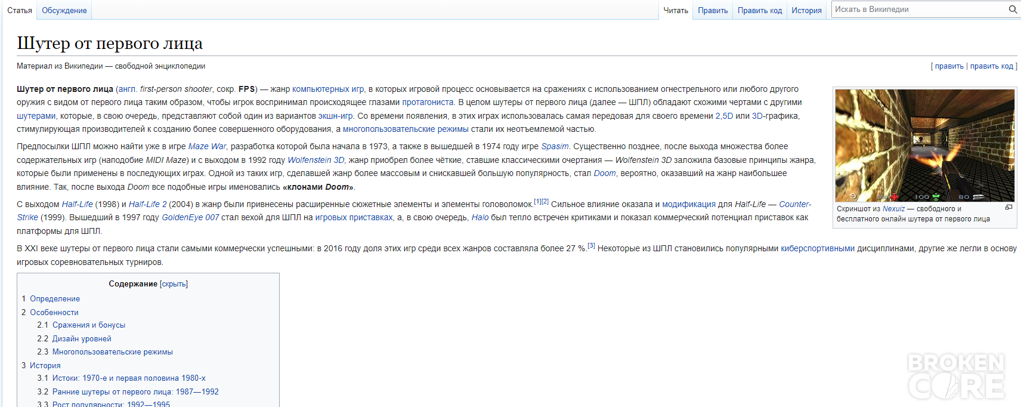View the 'История' tab
Screen dimensions: 1021x407
[x=806, y=10]
